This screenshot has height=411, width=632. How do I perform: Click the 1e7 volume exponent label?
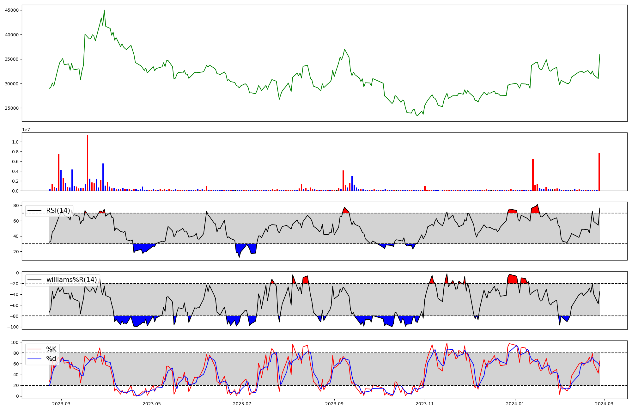point(26,130)
